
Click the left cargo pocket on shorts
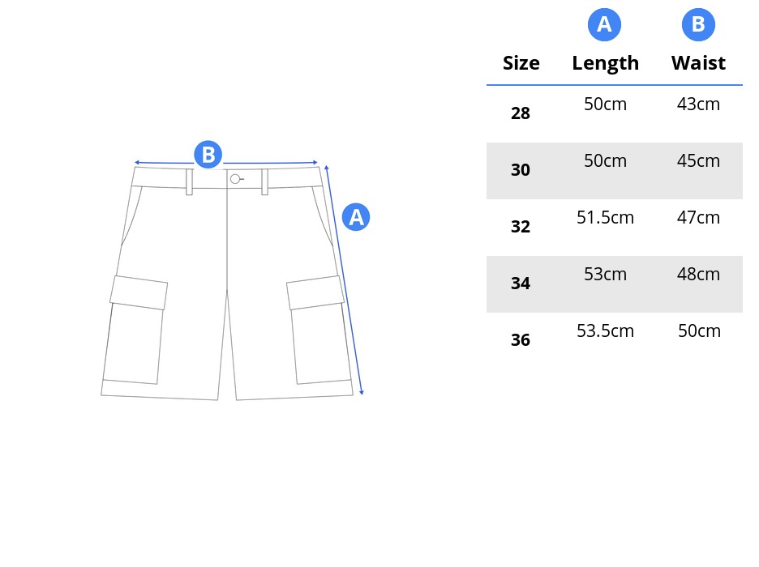click(x=135, y=330)
